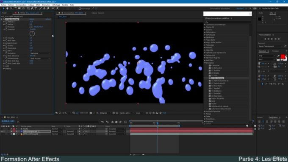The image size is (288, 162).
Task: Select the Rotation tool
Action: (x=16, y=8)
